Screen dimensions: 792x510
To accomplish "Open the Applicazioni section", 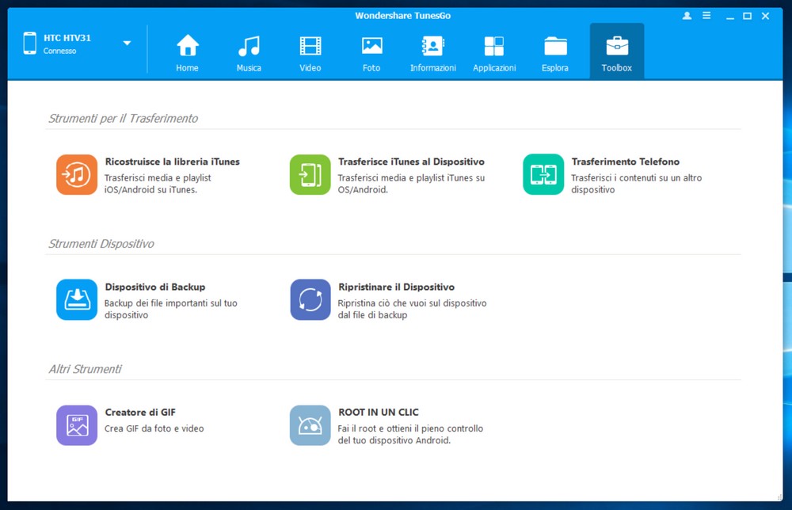I will (494, 52).
